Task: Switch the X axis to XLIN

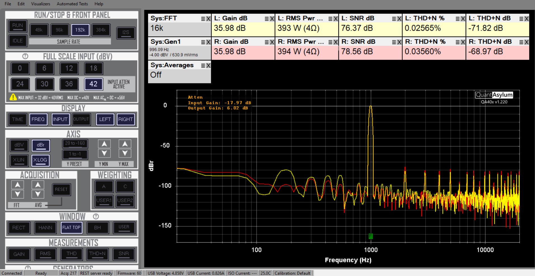Action: (19, 160)
